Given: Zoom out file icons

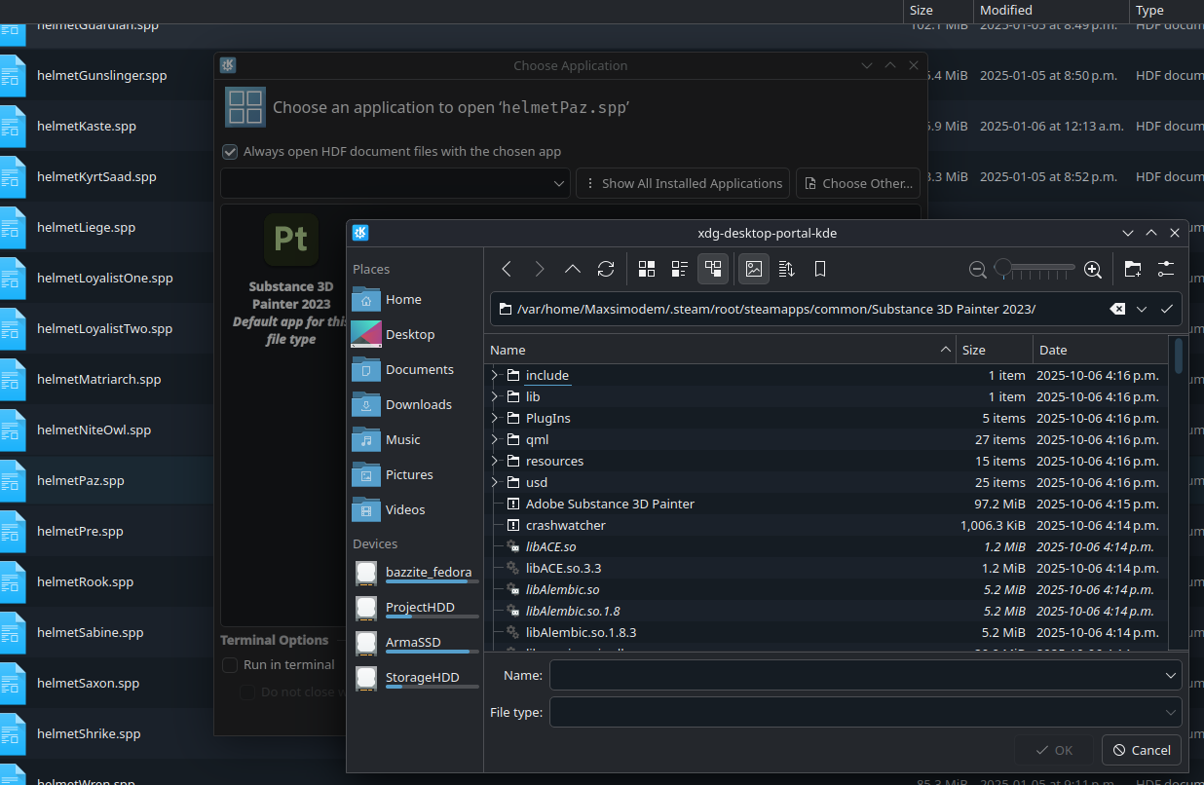Looking at the screenshot, I should 978,269.
